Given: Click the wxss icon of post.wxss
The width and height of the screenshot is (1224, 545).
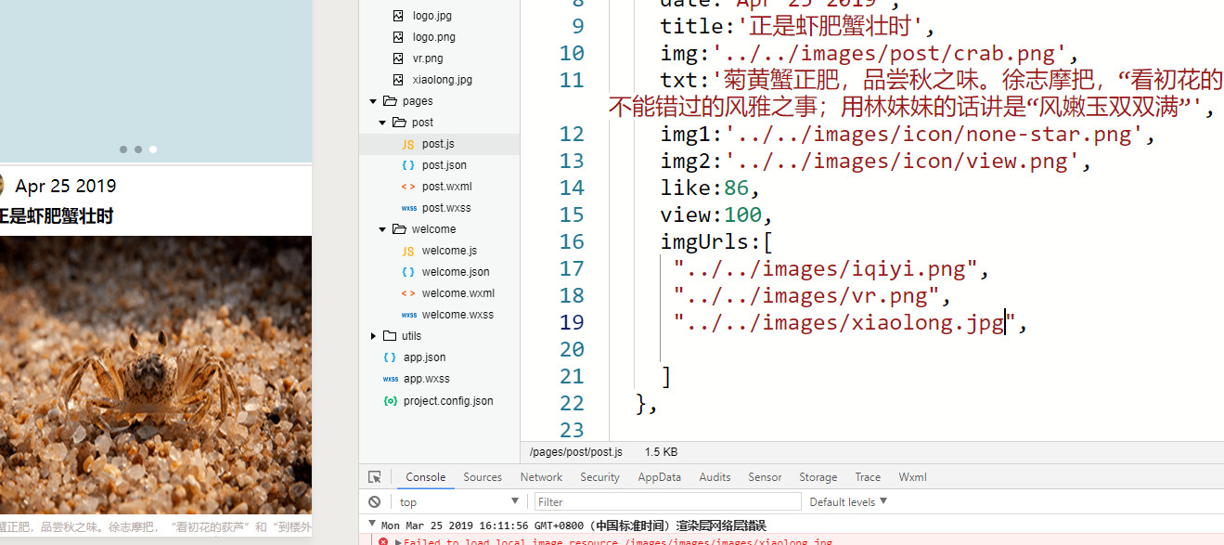Looking at the screenshot, I should click(x=407, y=208).
